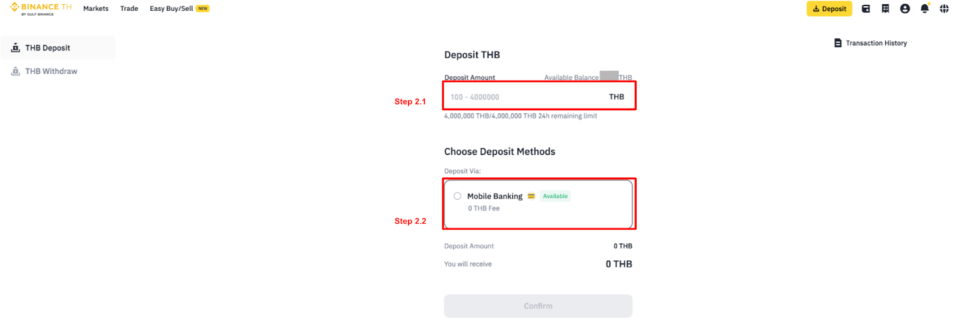Open the language globe icon
Viewport: 961px width, 331px height.
pos(944,8)
